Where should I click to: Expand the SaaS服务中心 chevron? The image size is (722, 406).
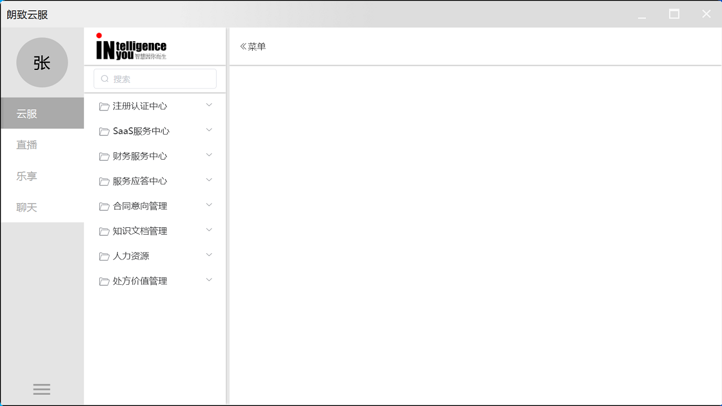209,130
